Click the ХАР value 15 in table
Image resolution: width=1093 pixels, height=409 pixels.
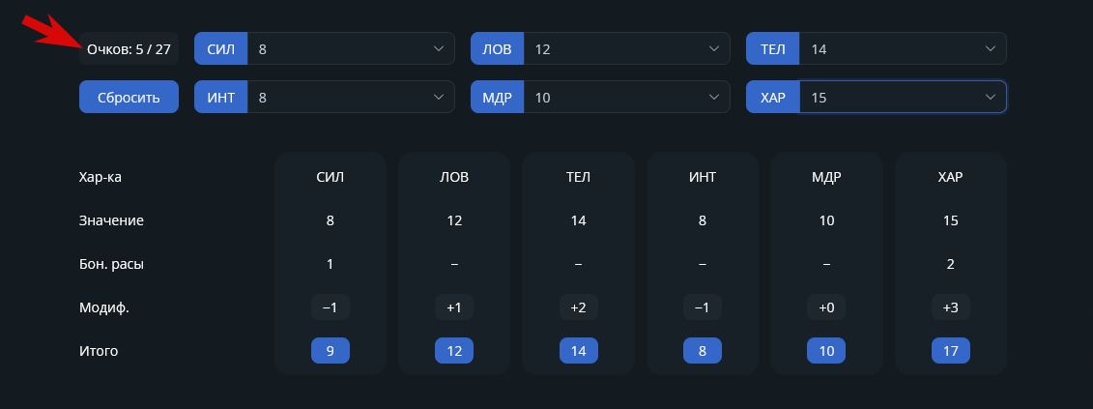click(x=951, y=220)
